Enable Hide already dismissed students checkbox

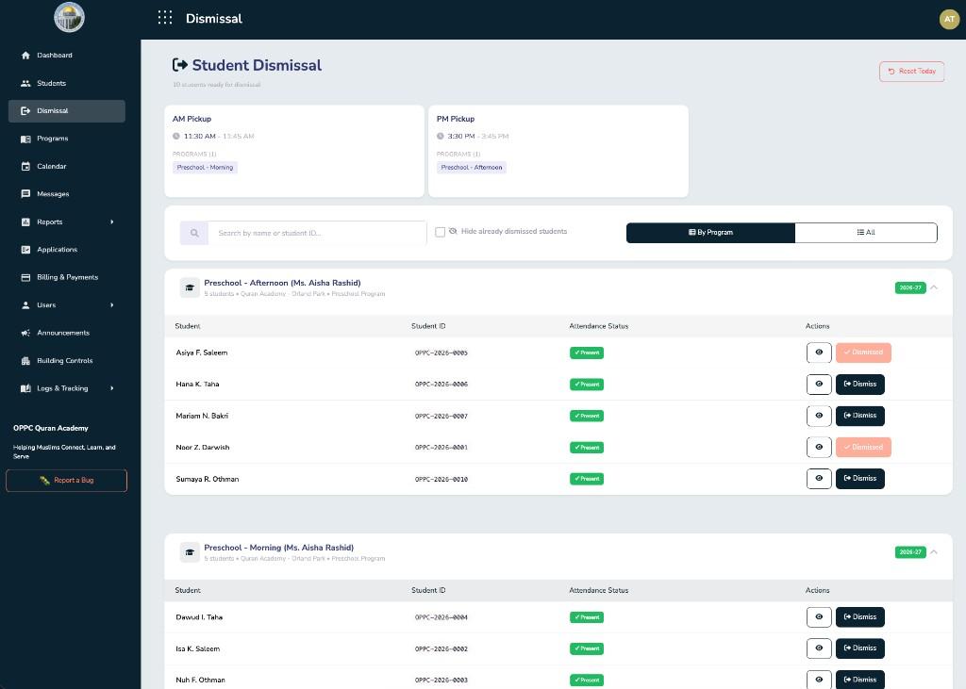(x=440, y=232)
